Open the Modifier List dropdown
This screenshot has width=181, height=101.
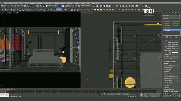(x=171, y=18)
